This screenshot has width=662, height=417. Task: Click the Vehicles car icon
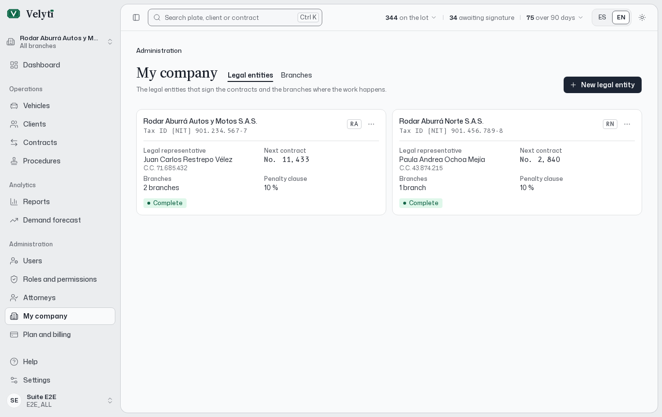coord(14,106)
